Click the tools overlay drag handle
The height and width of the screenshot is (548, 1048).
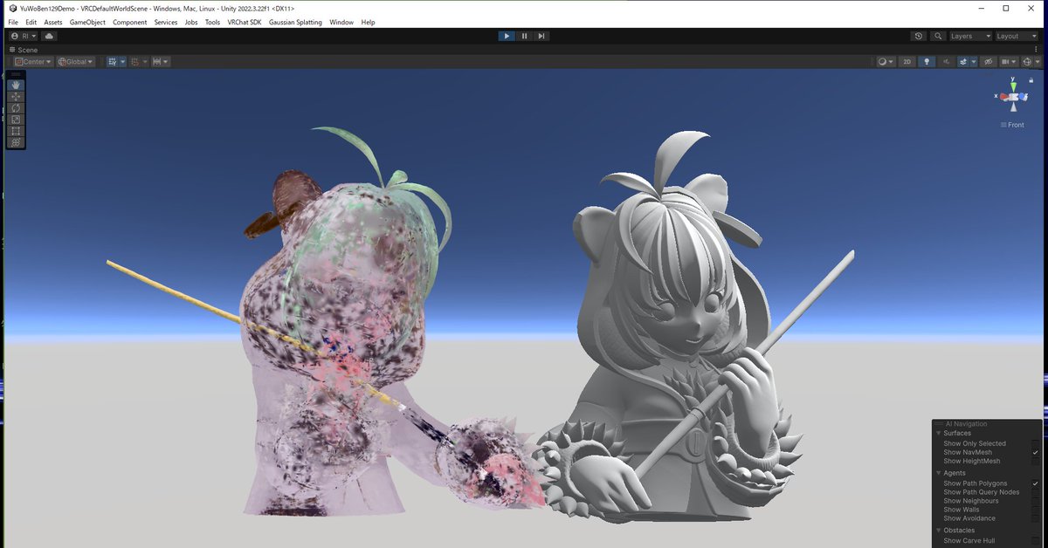coord(16,75)
